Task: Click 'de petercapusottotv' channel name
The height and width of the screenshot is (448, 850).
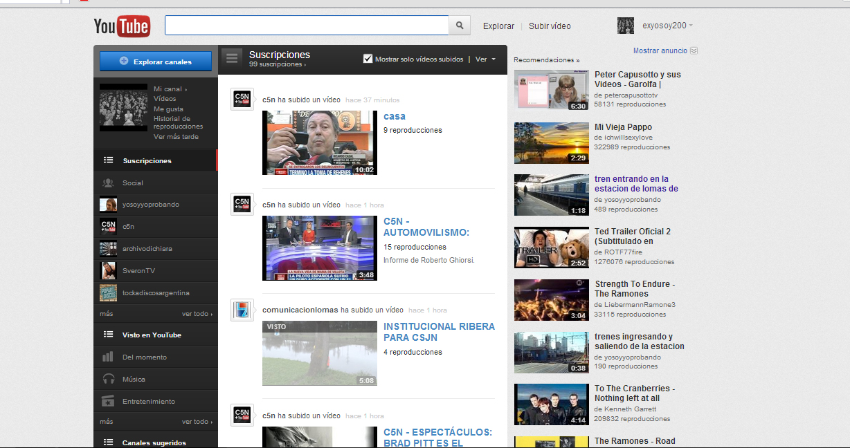Action: pyautogui.click(x=626, y=95)
